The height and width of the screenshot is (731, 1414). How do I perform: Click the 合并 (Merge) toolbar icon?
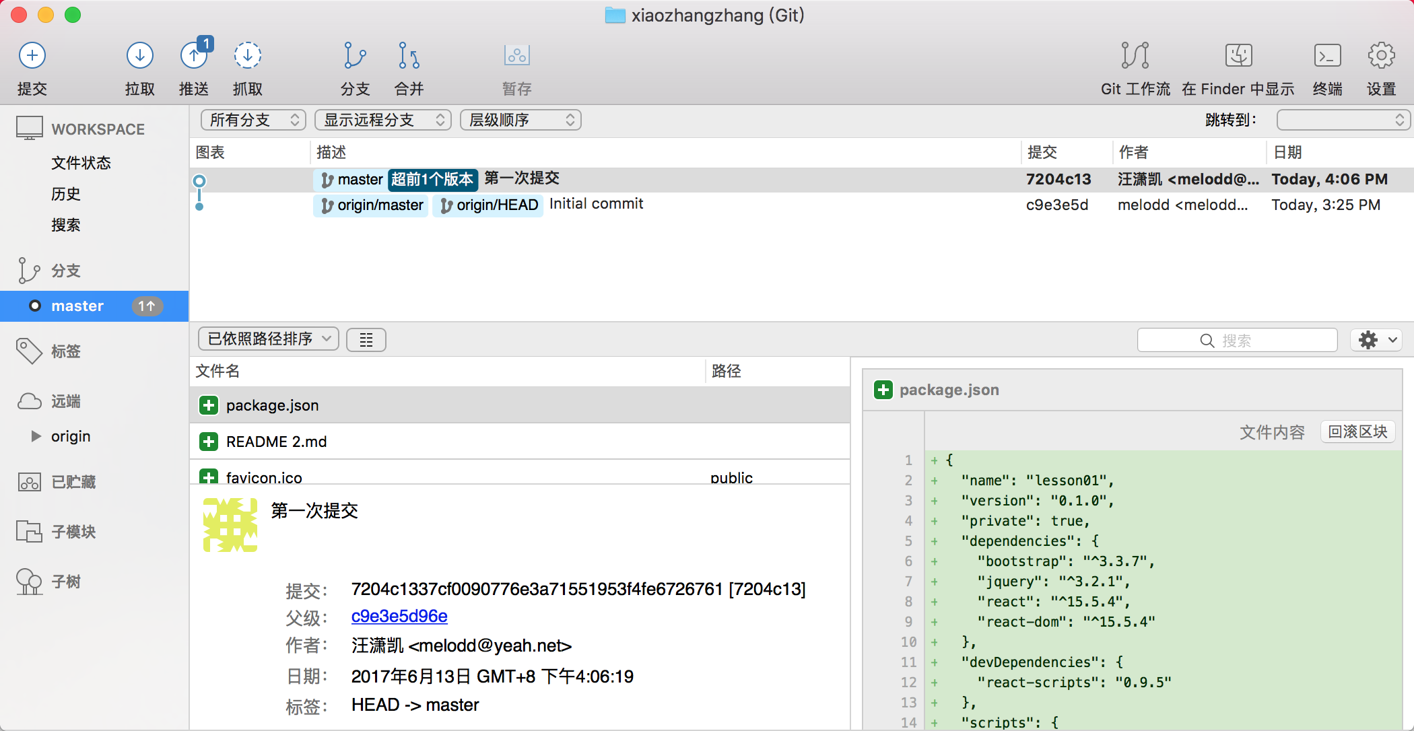tap(409, 56)
